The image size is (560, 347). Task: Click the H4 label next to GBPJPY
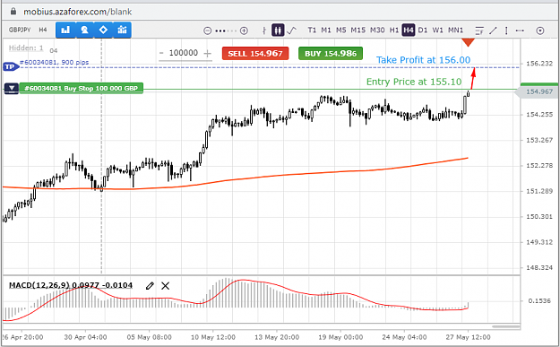[x=43, y=30]
